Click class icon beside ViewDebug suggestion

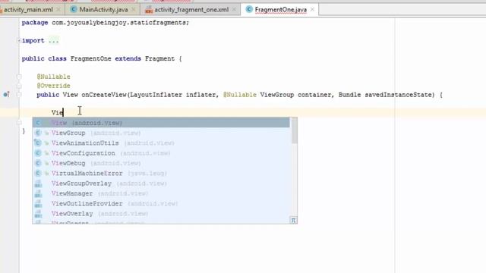click(x=38, y=163)
